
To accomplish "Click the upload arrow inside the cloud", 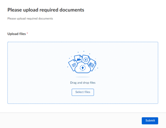I will point(83,68).
